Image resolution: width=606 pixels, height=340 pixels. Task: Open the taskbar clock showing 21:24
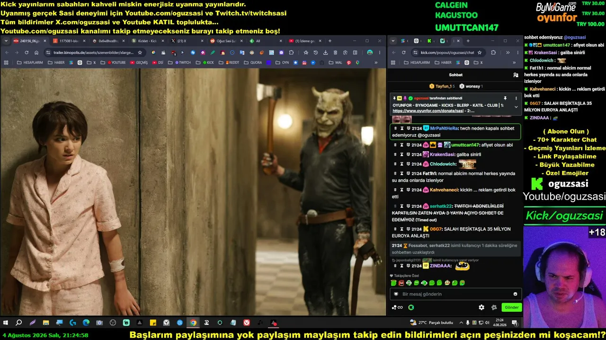(499, 323)
